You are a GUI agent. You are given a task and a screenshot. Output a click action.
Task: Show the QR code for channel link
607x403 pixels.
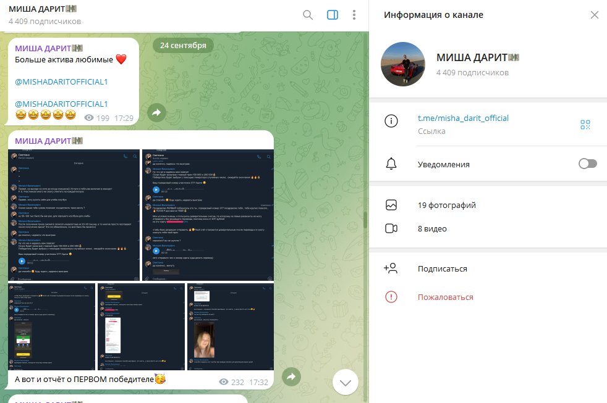click(585, 125)
